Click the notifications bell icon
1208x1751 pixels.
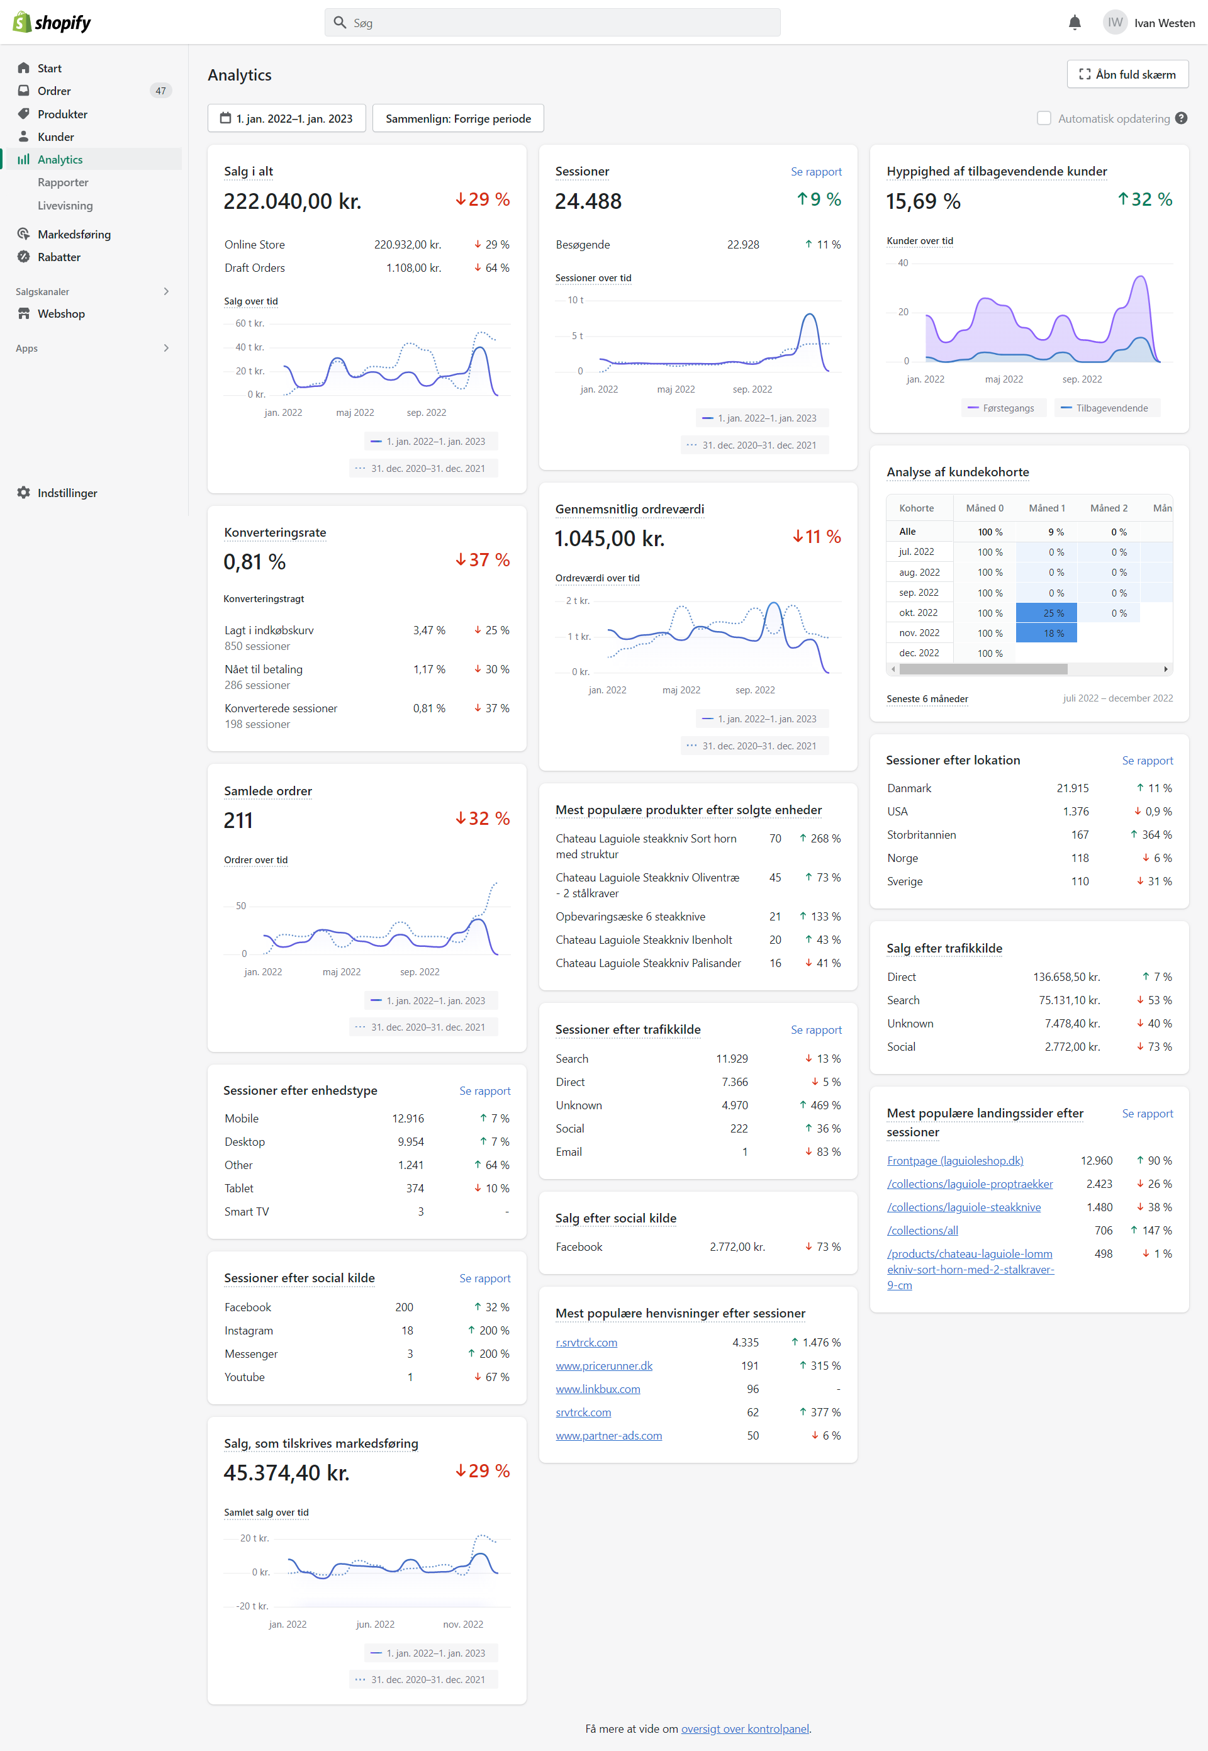point(1074,23)
